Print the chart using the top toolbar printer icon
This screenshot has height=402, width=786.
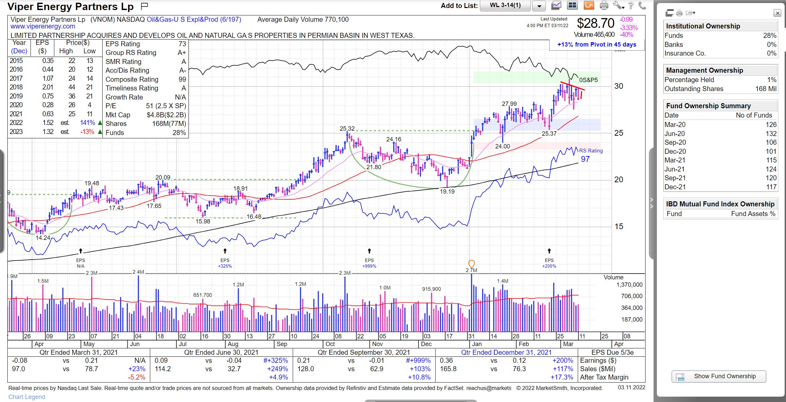point(604,5)
